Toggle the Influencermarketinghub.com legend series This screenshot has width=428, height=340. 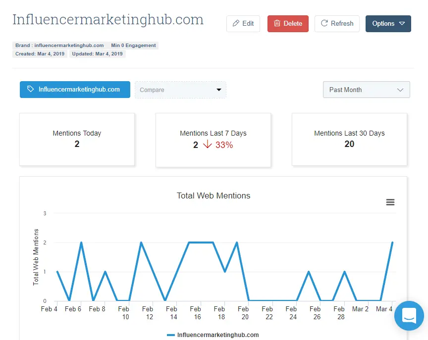[x=213, y=335]
